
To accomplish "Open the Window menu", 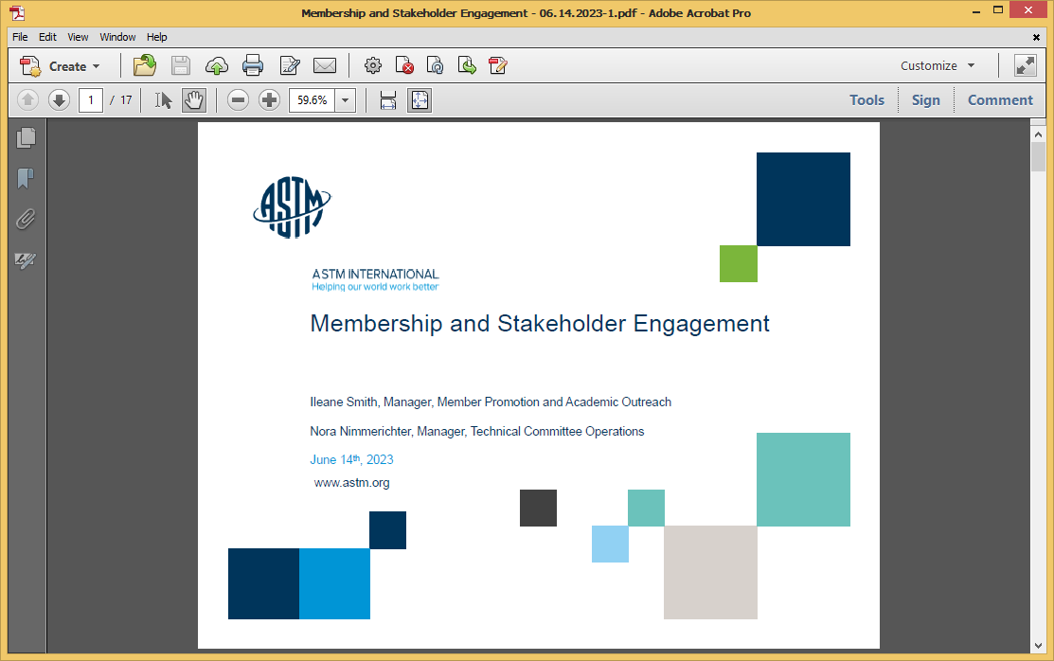I will pyautogui.click(x=117, y=37).
